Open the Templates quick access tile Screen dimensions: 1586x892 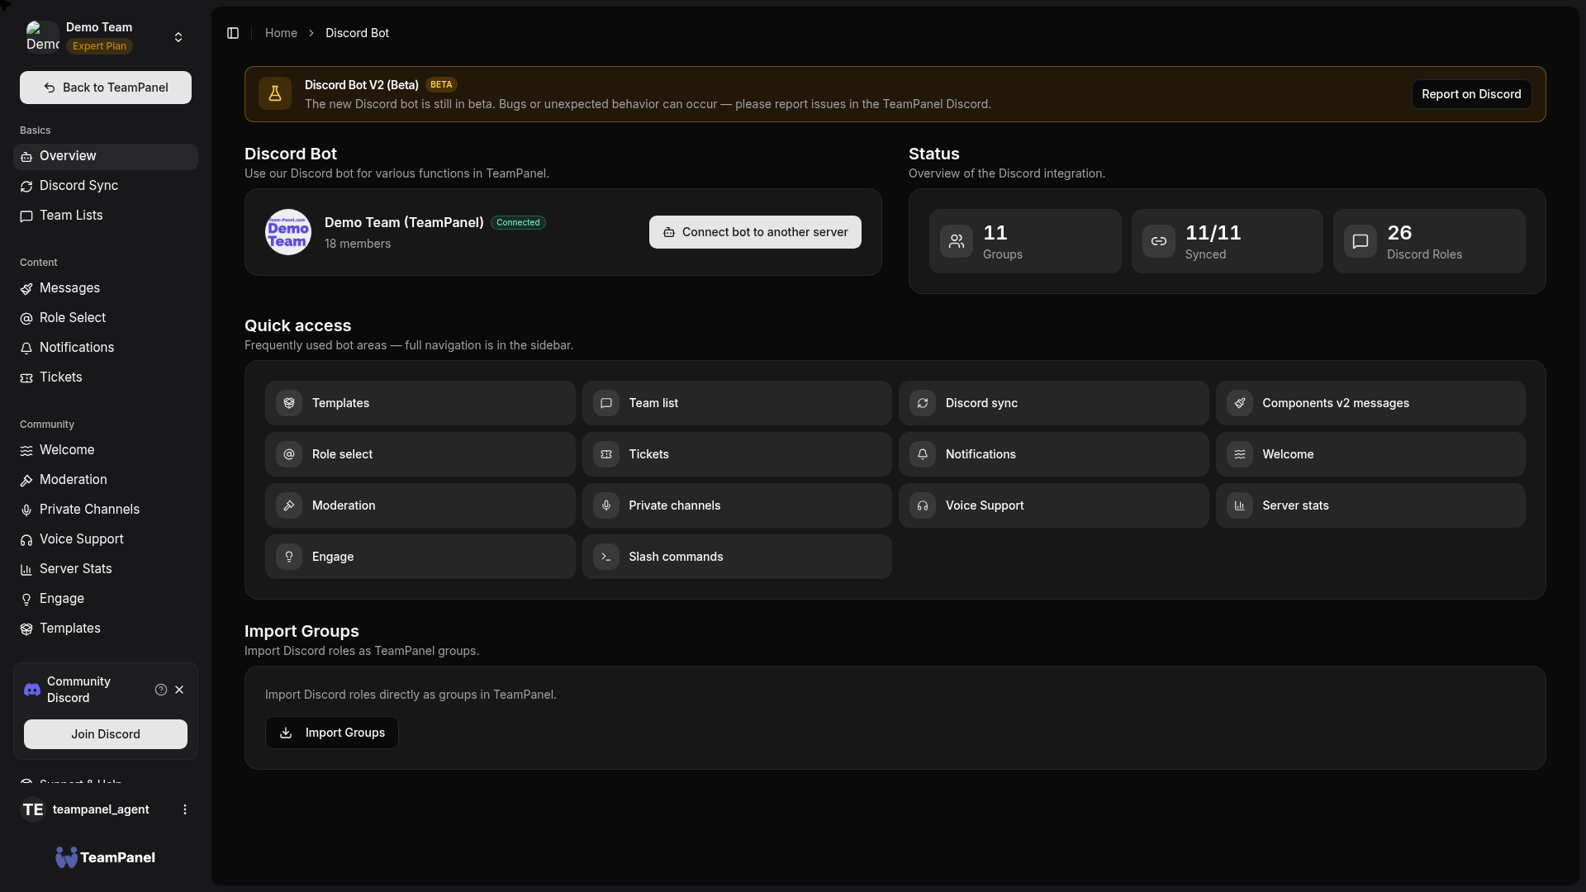pos(420,403)
